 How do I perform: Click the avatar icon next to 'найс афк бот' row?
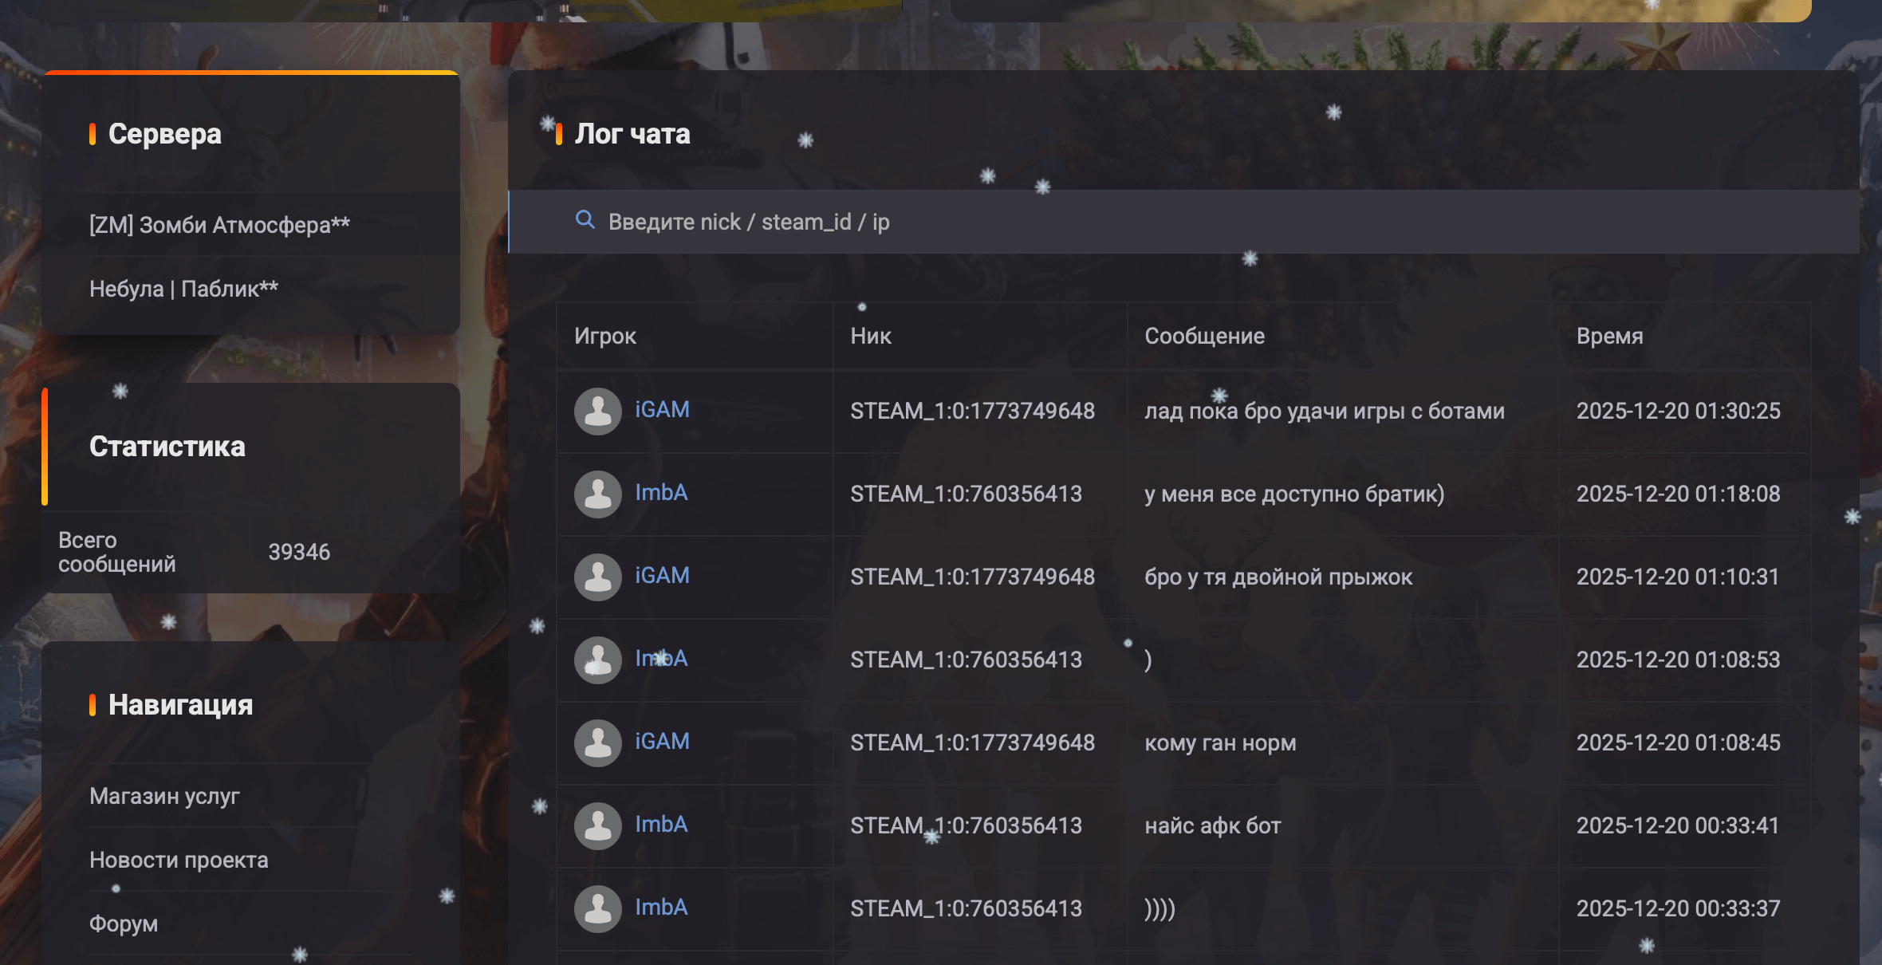click(x=597, y=825)
